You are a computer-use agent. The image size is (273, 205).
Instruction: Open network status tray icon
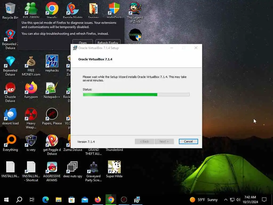coord(232,200)
